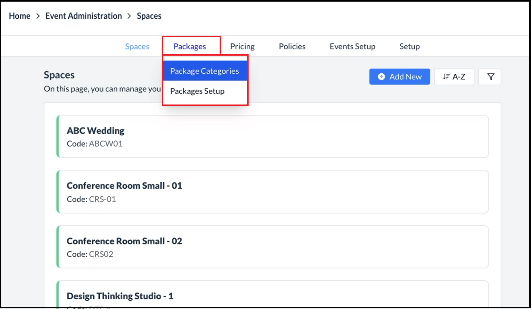Click the A-Z sort icon button
531x309 pixels.
point(454,77)
